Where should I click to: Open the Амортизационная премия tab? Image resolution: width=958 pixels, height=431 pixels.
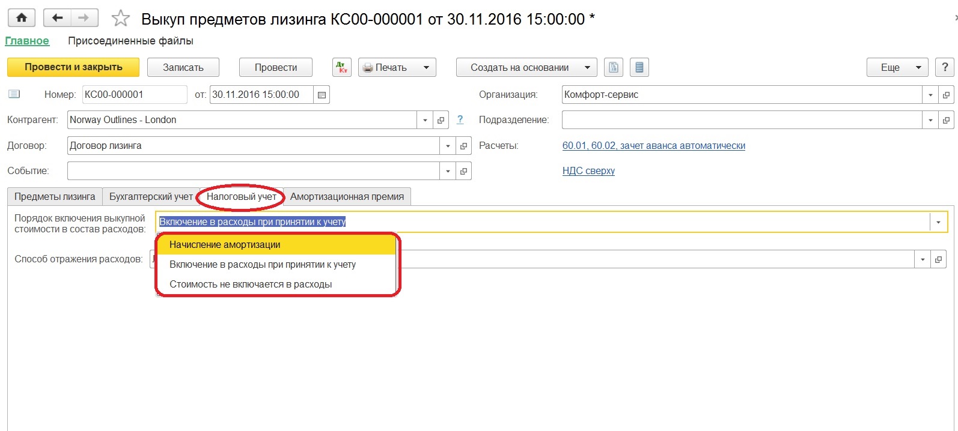pos(347,197)
